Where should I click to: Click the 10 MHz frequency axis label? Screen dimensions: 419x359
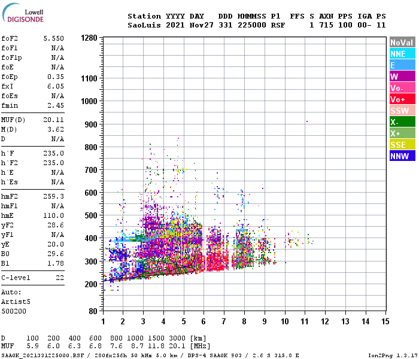(x=285, y=321)
